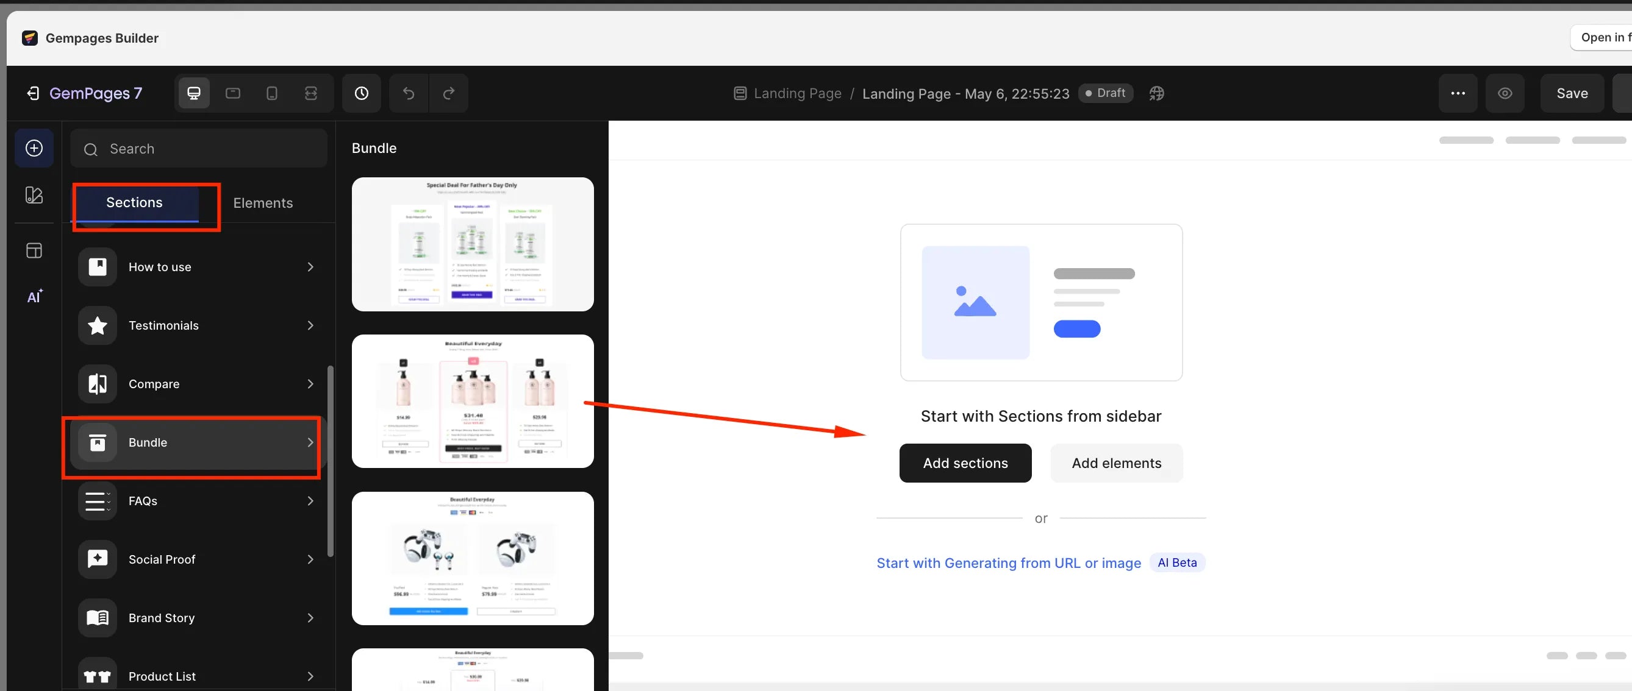Open the global styles icon in sidebar
The image size is (1632, 691).
coord(34,195)
